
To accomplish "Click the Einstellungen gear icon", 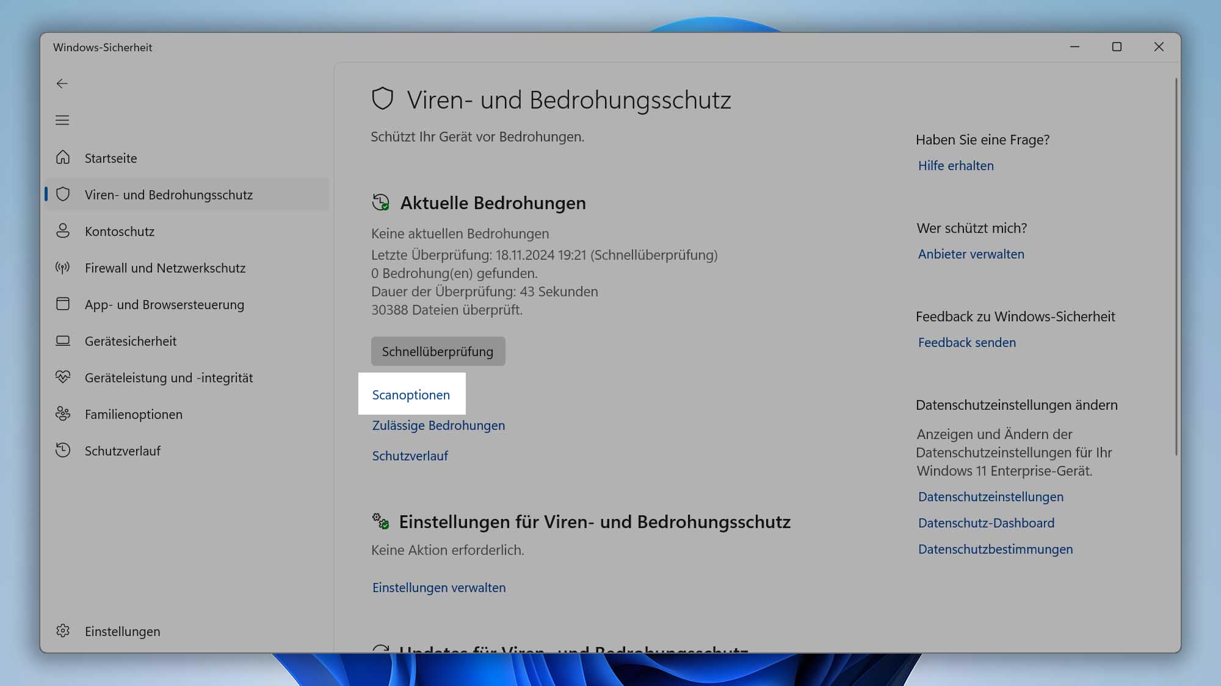I will coord(63,631).
